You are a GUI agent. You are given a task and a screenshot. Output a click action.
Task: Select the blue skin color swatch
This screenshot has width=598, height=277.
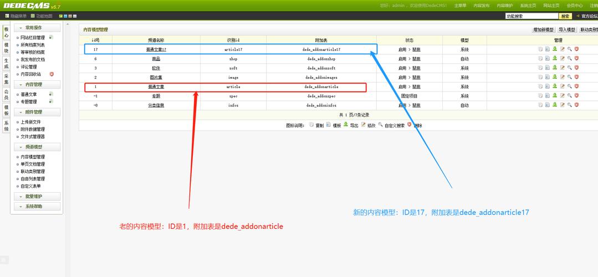pos(65,16)
